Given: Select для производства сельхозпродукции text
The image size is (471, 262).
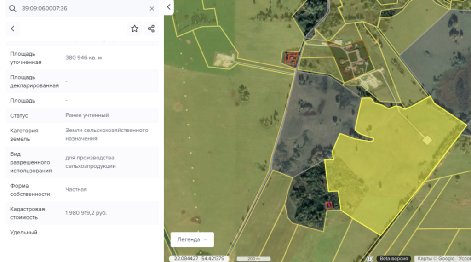Looking at the screenshot, I should [x=91, y=162].
